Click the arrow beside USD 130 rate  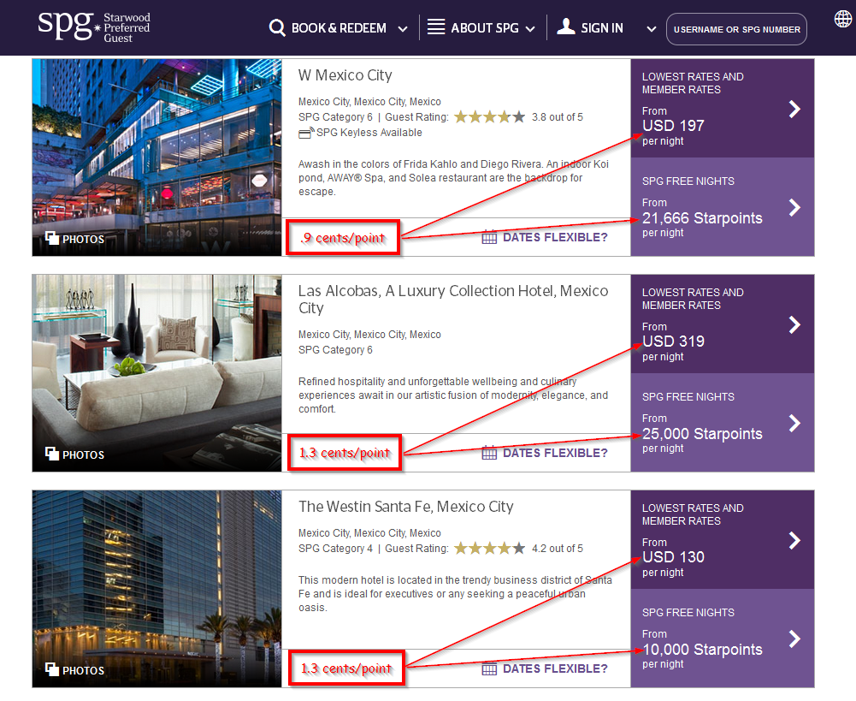click(x=794, y=541)
